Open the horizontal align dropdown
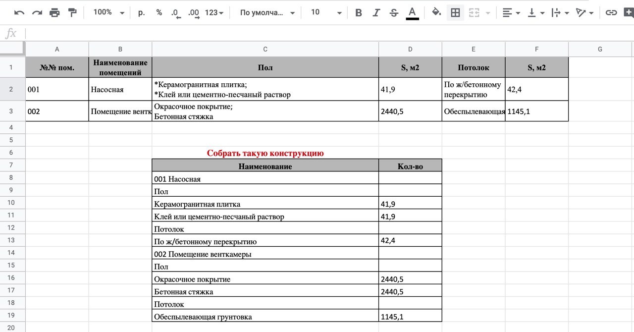The height and width of the screenshot is (332, 634). [511, 12]
